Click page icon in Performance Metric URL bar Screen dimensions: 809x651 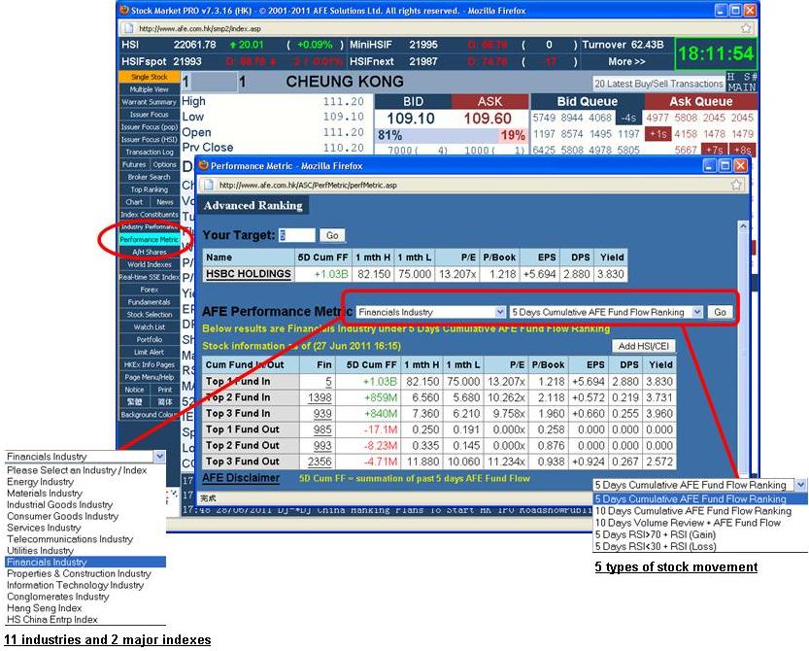(x=209, y=185)
